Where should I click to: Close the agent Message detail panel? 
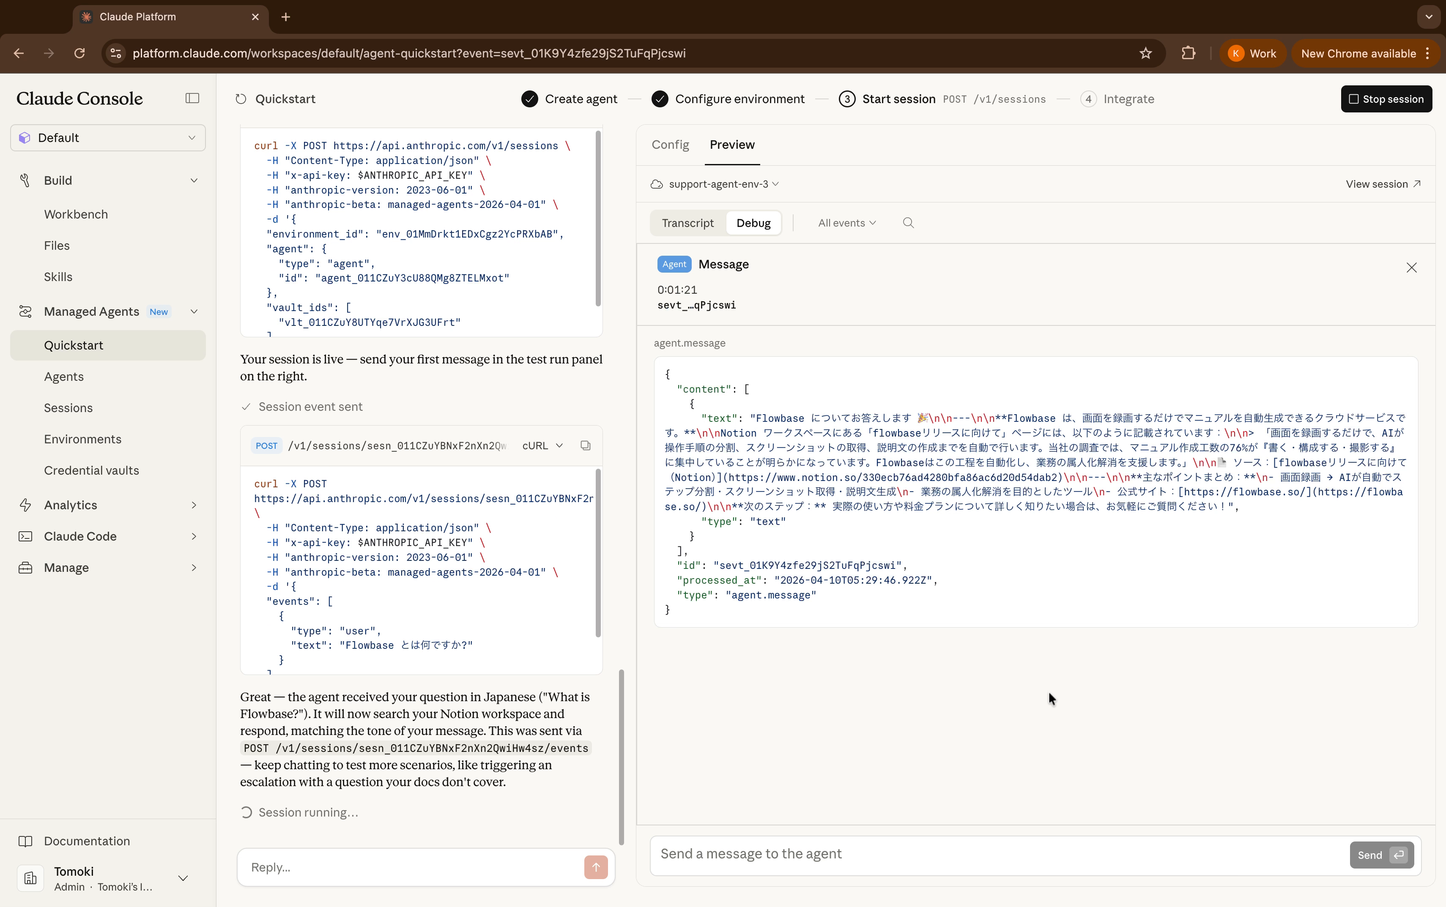(1411, 268)
